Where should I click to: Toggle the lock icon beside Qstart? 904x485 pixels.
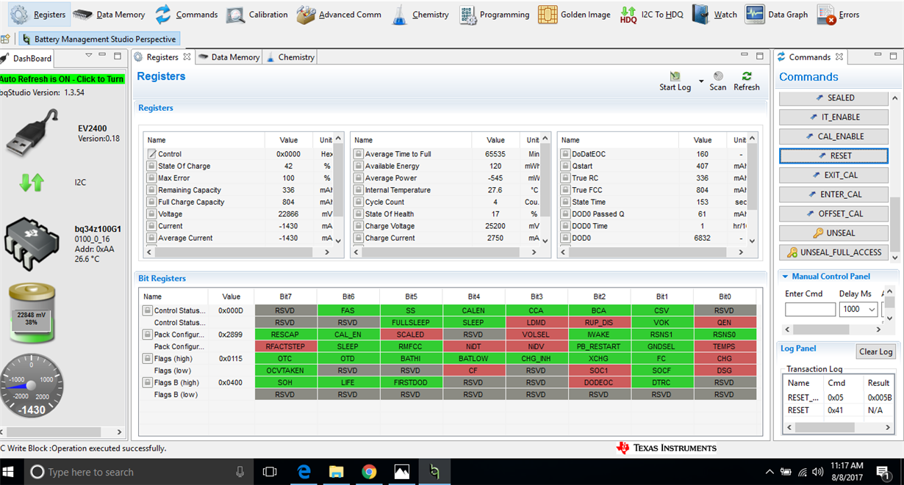tap(565, 166)
